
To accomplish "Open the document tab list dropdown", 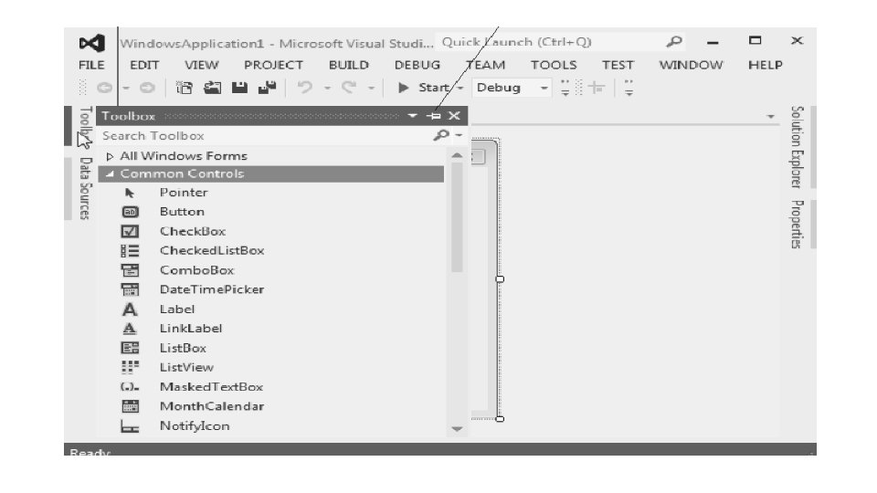I will [771, 116].
